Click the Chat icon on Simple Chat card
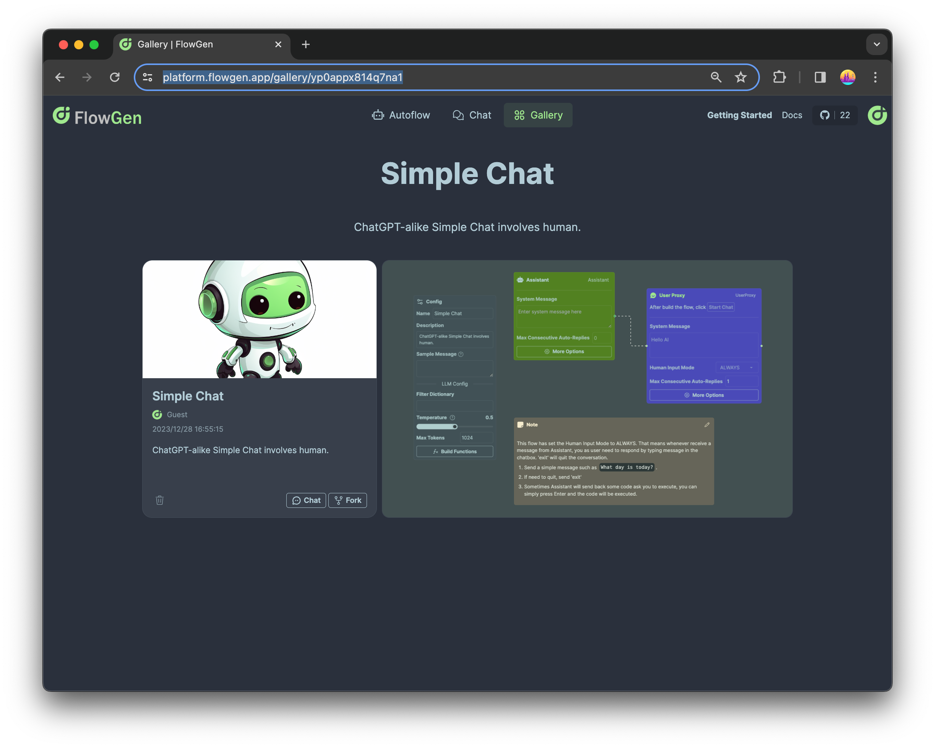 (x=305, y=500)
